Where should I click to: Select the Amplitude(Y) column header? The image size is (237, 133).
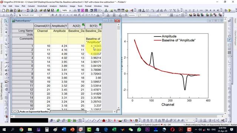click(59, 26)
